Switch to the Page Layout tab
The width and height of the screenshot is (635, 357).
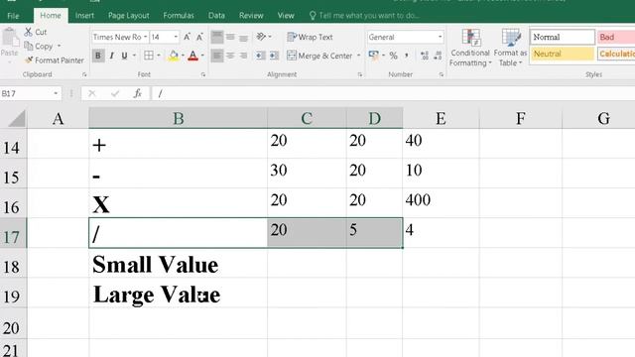coord(128,16)
